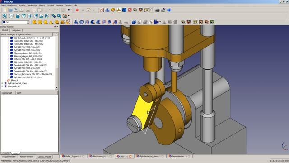
Task: Click the Eigenschaft column header
Action: coord(8,93)
